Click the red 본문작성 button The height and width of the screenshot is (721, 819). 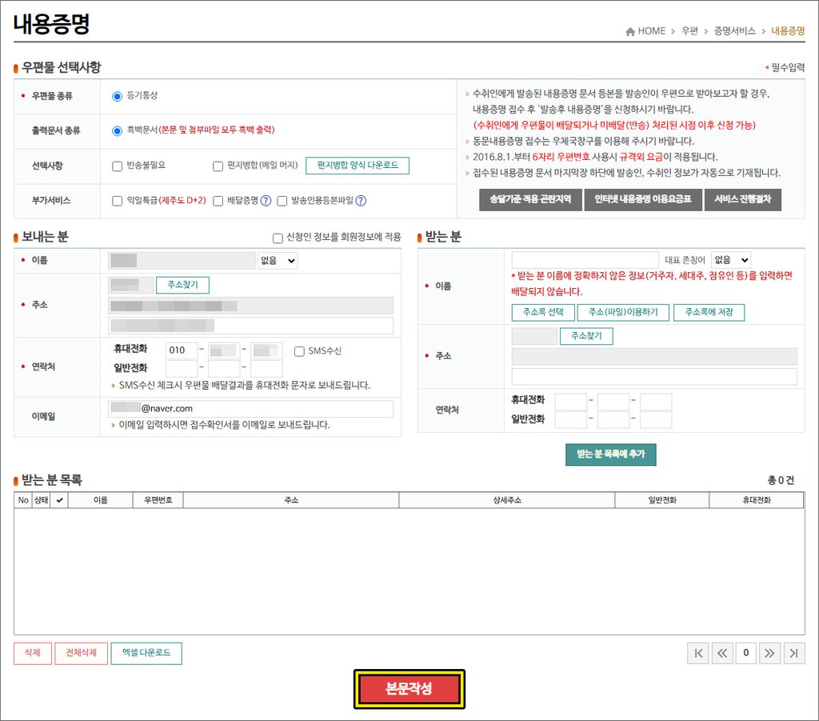point(409,689)
